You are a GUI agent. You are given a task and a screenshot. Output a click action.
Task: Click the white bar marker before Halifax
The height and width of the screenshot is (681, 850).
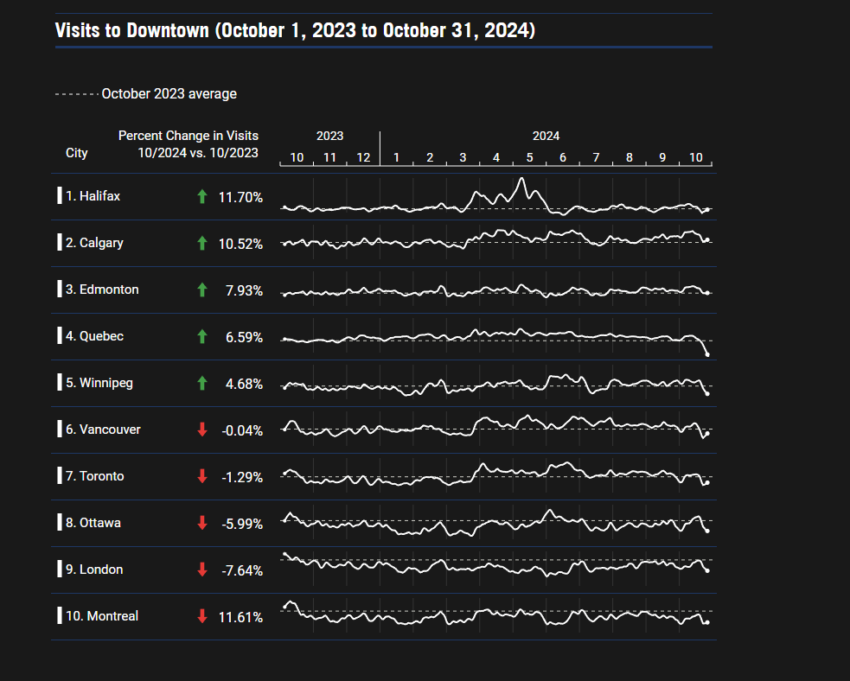tap(60, 196)
